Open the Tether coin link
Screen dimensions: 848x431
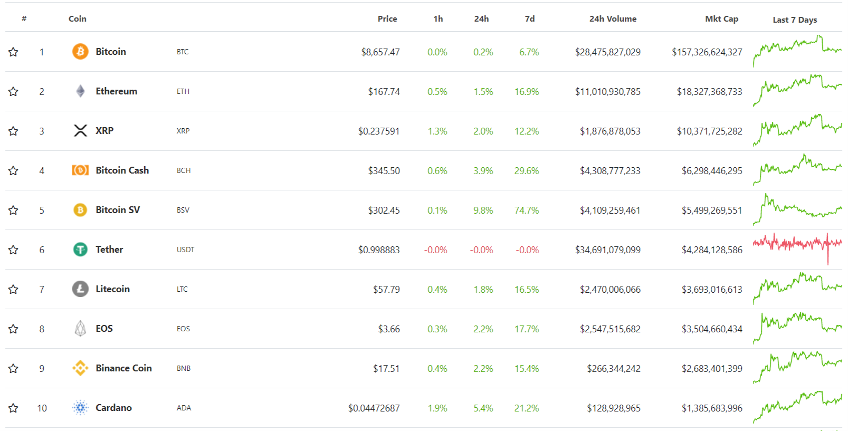tap(109, 250)
